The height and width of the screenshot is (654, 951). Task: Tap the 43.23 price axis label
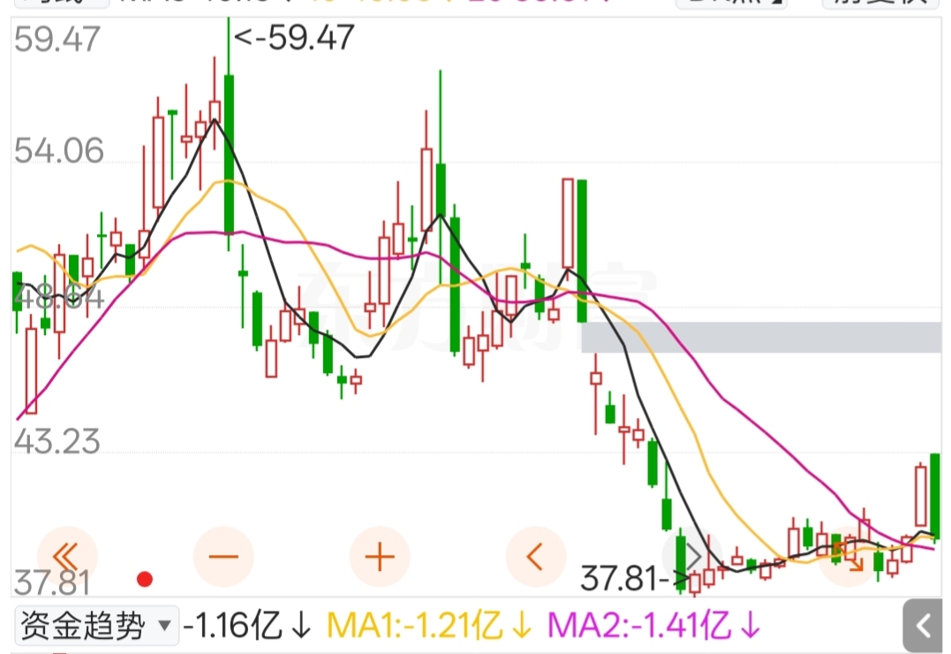(57, 442)
